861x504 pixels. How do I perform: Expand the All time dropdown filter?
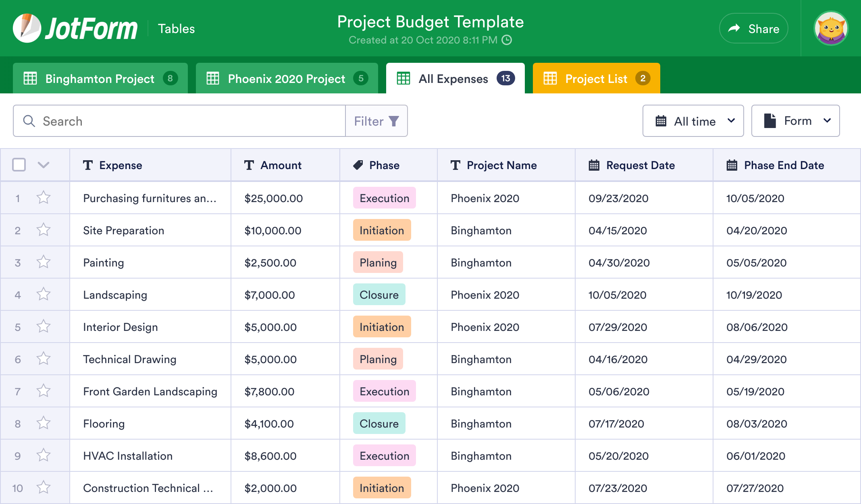pyautogui.click(x=694, y=121)
